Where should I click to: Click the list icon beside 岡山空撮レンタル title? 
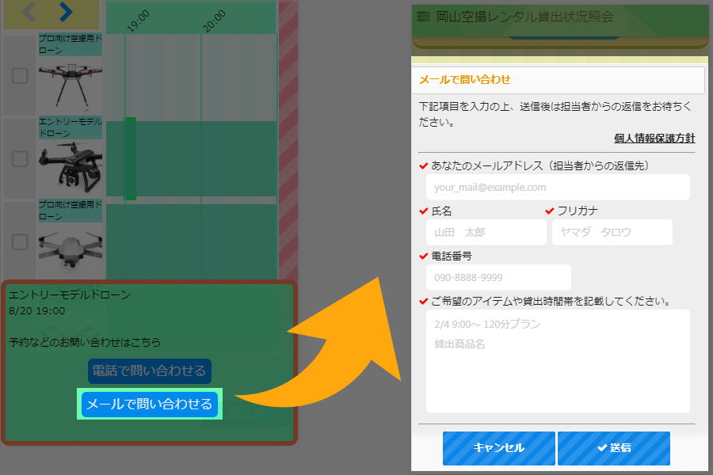(423, 16)
